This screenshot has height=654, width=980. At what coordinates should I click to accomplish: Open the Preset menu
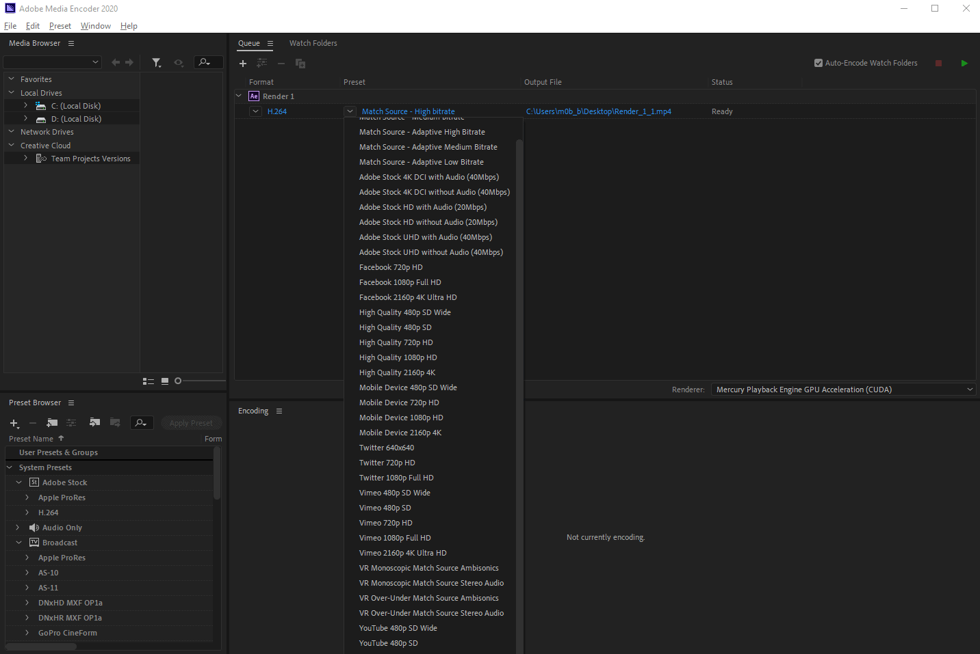[x=60, y=26]
